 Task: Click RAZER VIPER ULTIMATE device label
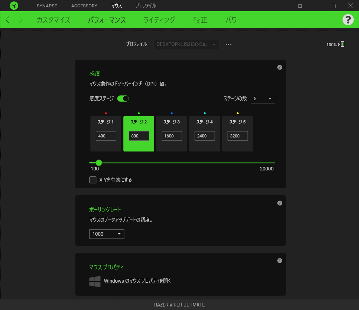coord(179,305)
